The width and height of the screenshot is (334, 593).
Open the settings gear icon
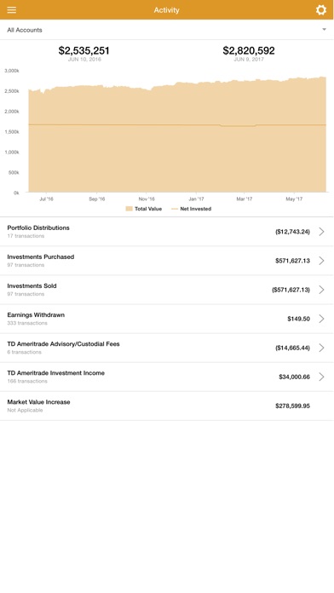click(x=320, y=10)
